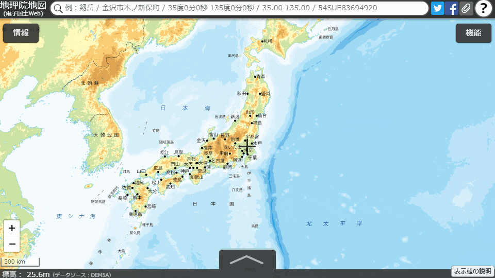495x278 pixels.
Task: Zoom in with plus button
Action: [x=12, y=228]
